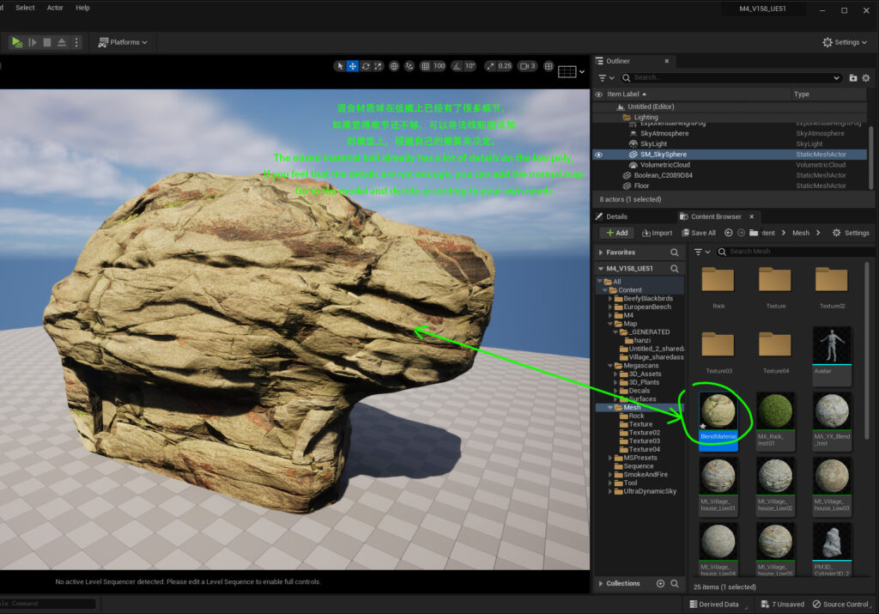Toggle grid snapping in the viewport
Image resolution: width=879 pixels, height=614 pixels.
point(426,65)
